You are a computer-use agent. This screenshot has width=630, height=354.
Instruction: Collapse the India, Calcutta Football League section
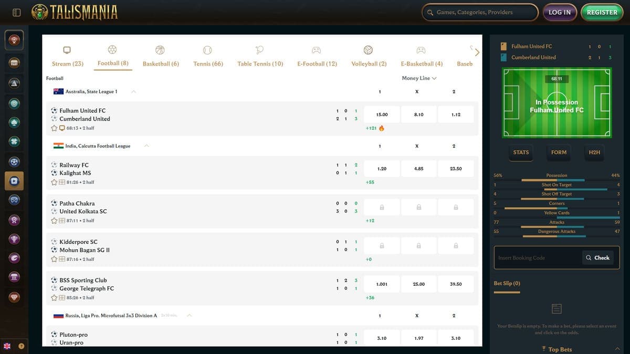147,146
